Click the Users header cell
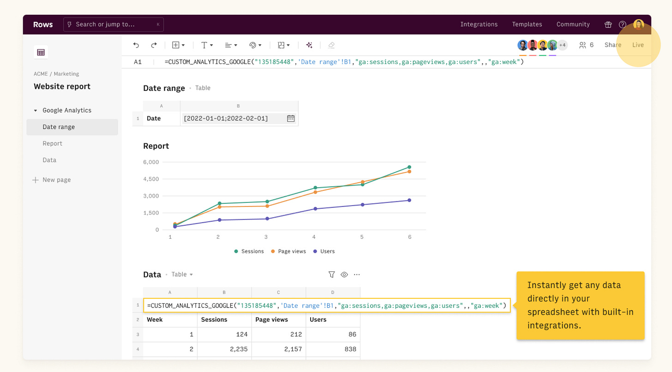Viewport: 672px width, 372px height. click(333, 319)
